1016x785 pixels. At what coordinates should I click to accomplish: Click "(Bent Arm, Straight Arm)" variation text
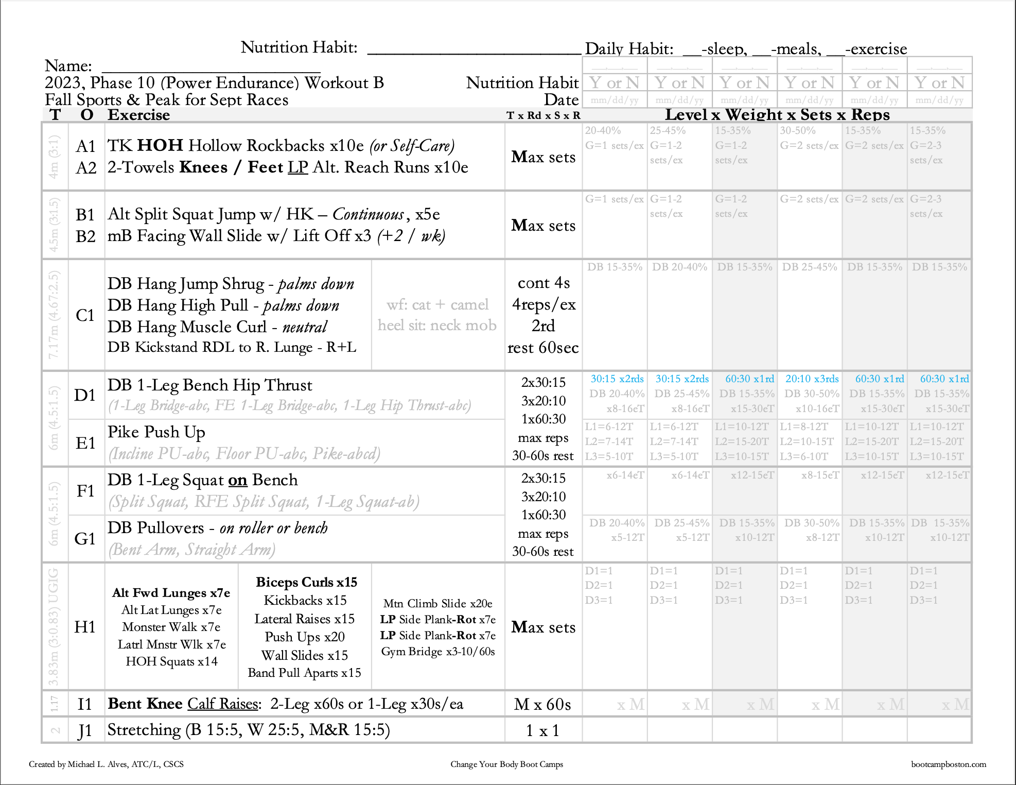(191, 550)
